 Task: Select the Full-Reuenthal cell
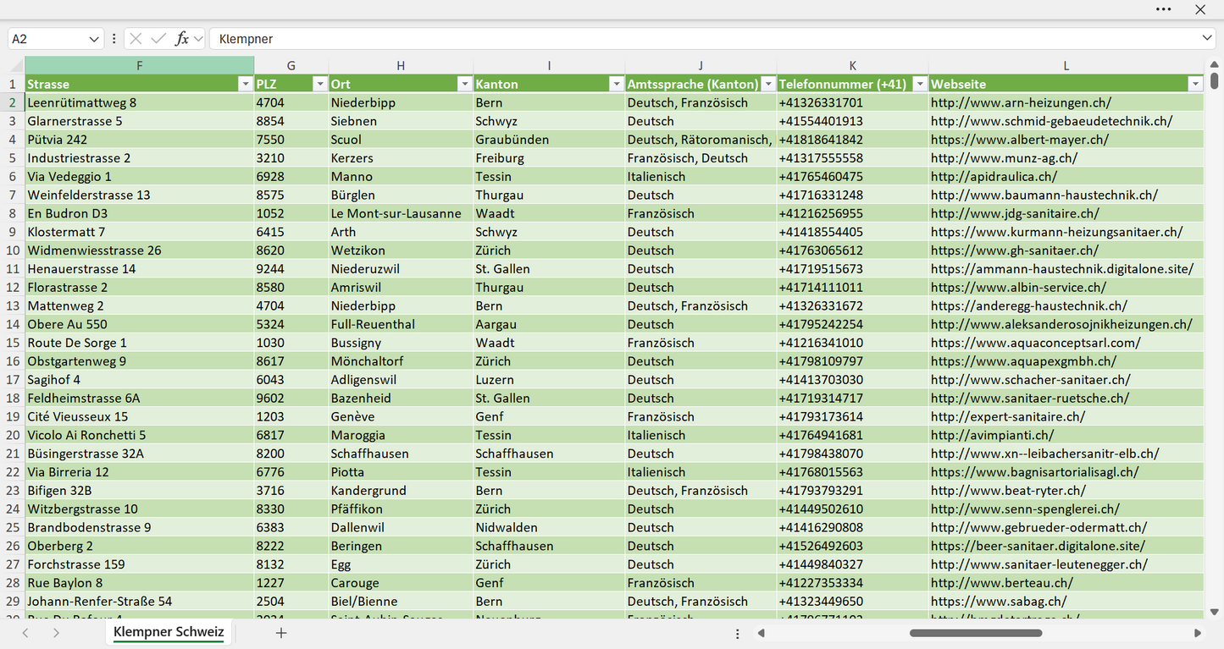click(x=401, y=324)
